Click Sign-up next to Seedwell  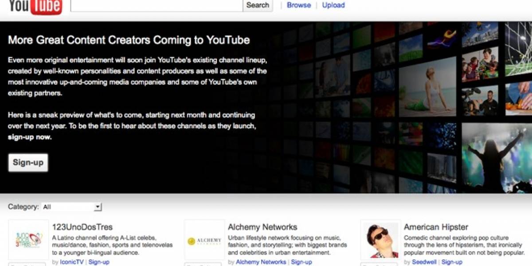tap(452, 262)
